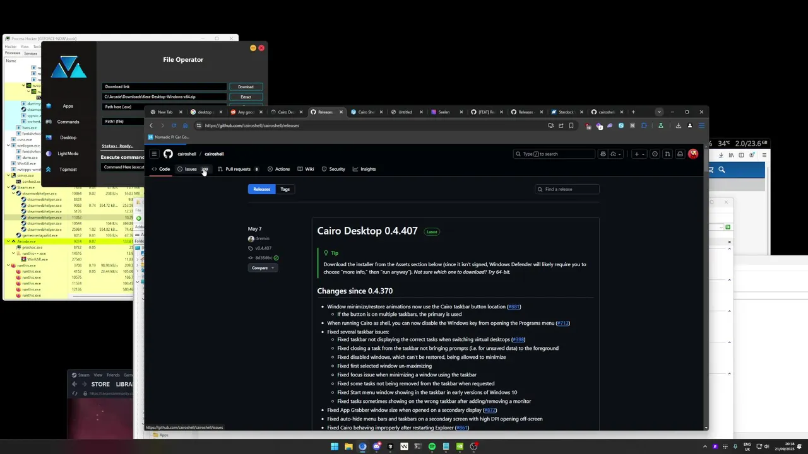Viewport: 808px width, 454px height.
Task: Switch to the Code tab
Action: [160, 169]
